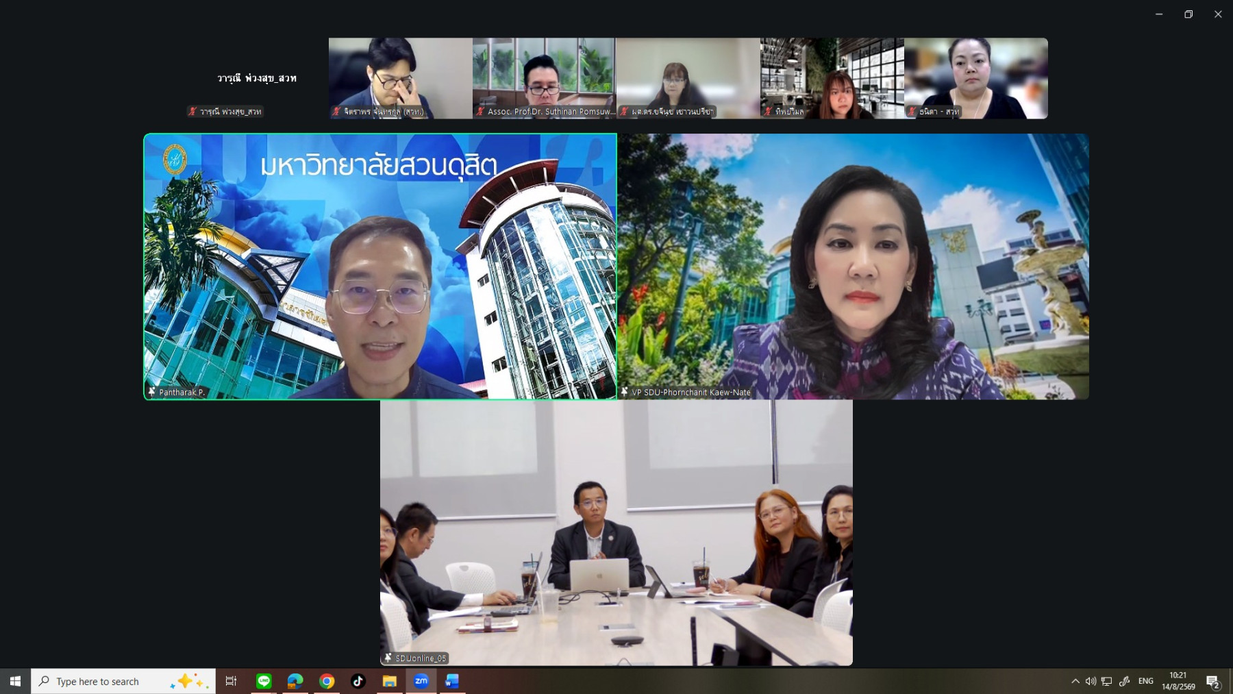Screen dimensions: 1233x694
Task: Click the sparkle icon in the search box
Action: (189, 681)
